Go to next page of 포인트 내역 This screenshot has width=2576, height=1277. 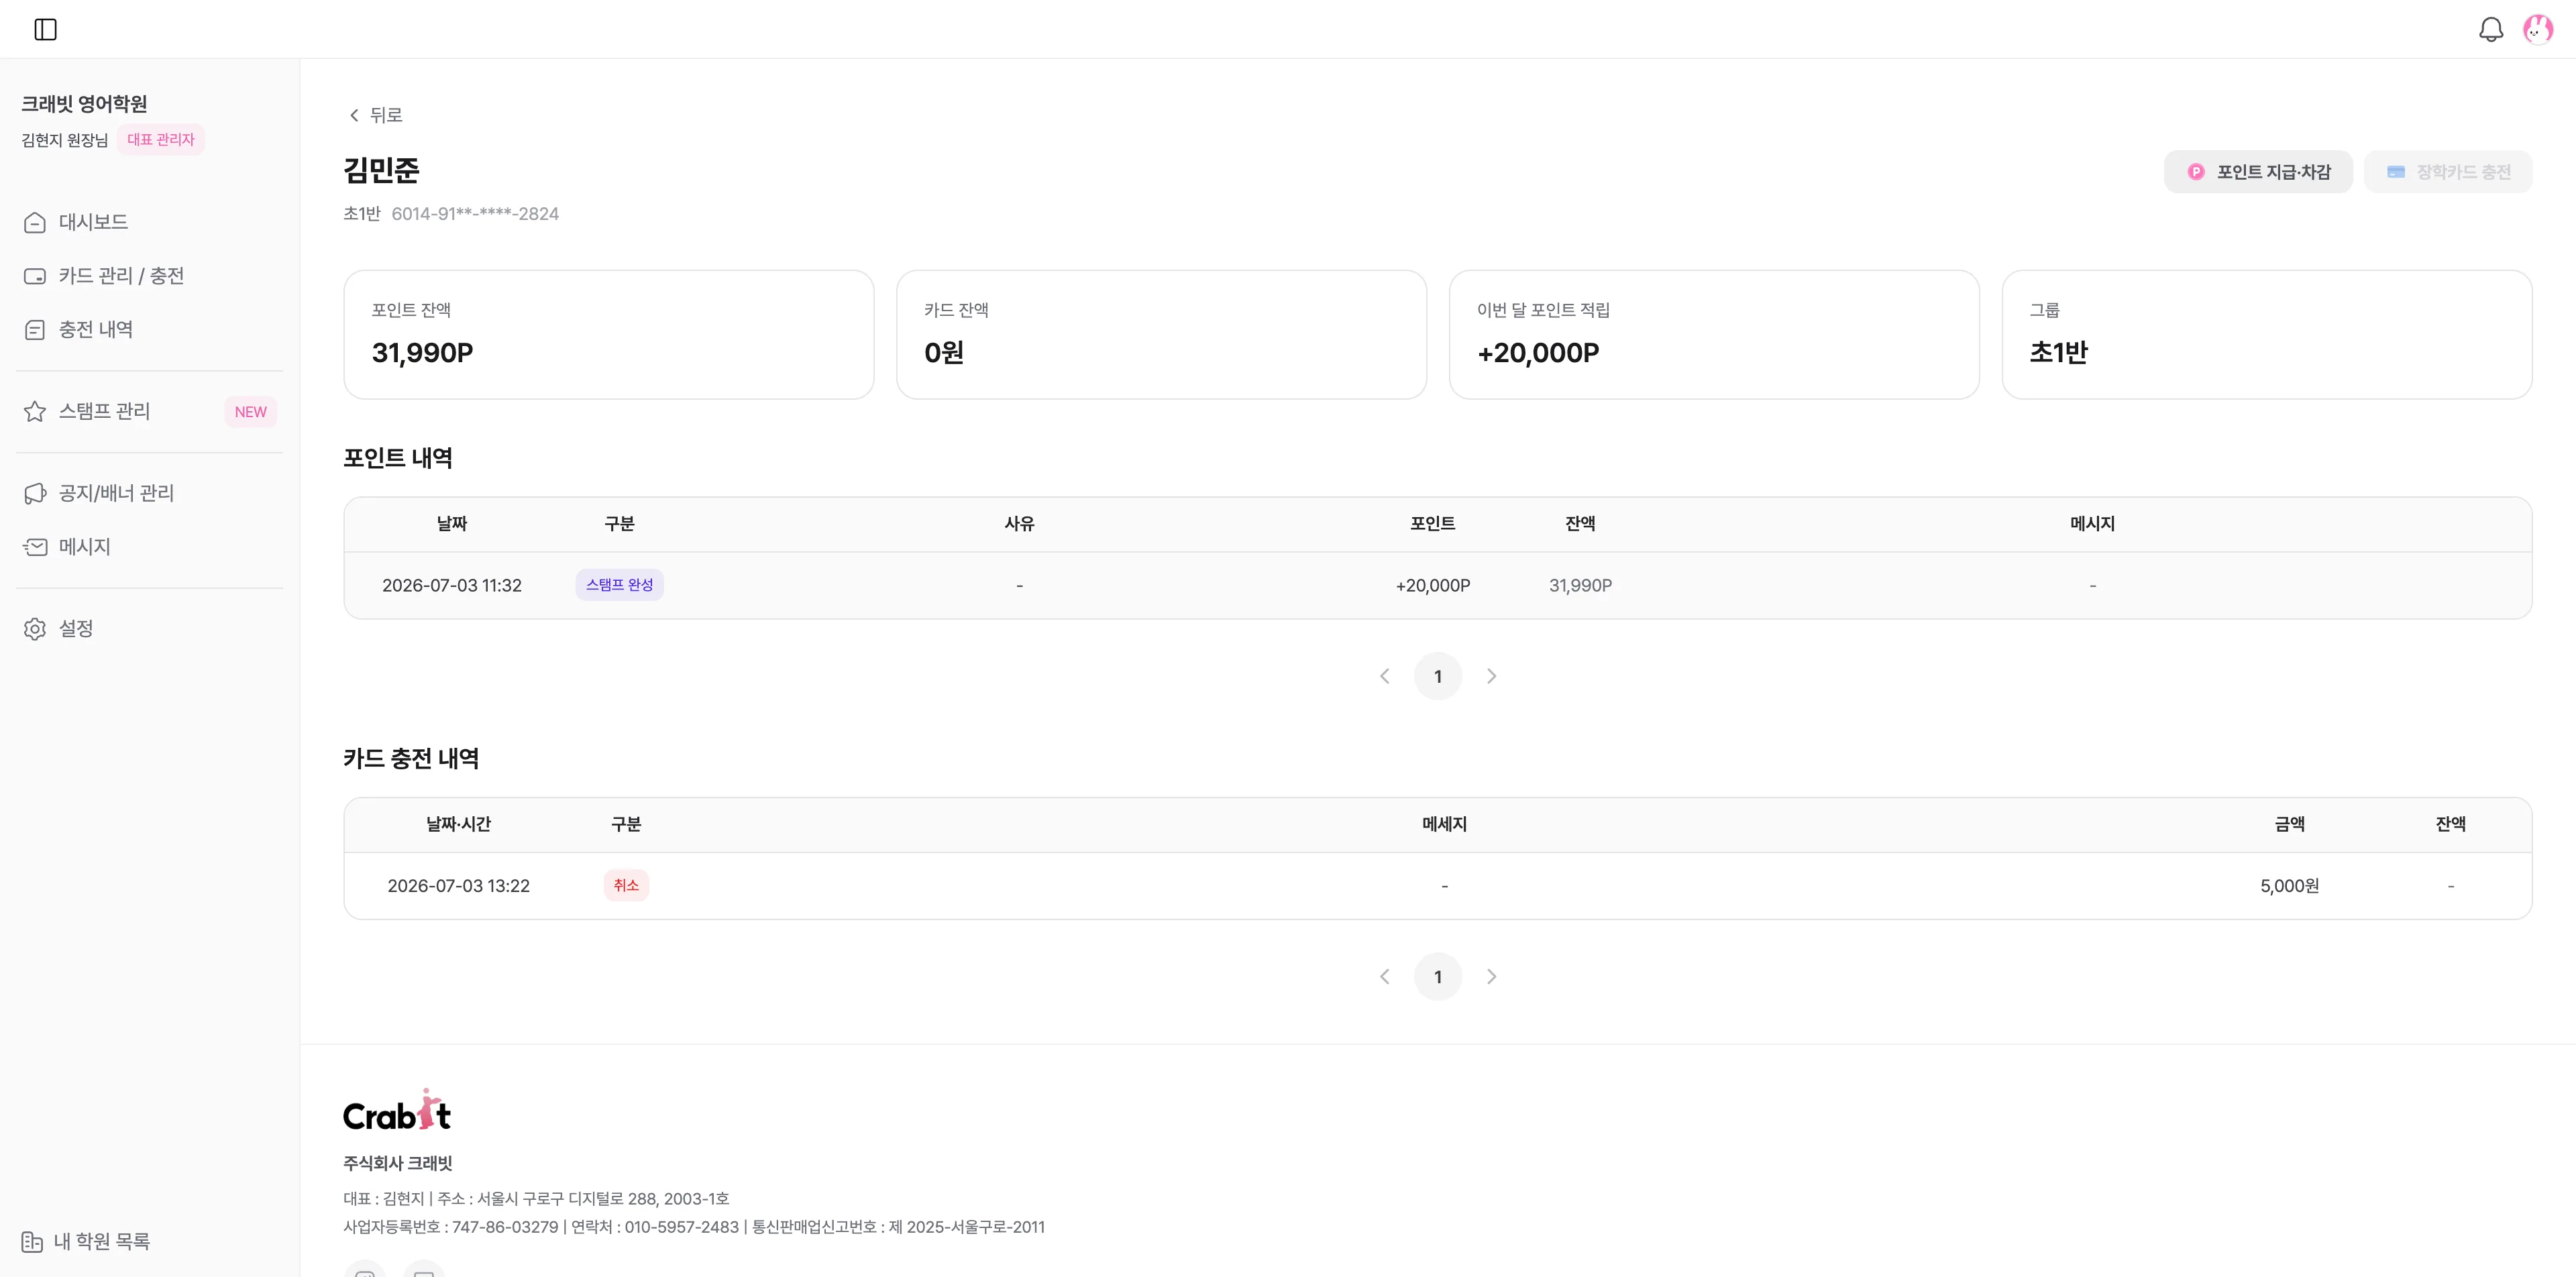1492,676
